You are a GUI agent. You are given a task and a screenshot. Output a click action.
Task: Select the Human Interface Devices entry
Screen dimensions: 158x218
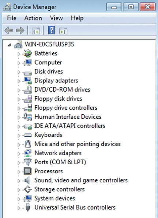pyautogui.click(x=68, y=117)
